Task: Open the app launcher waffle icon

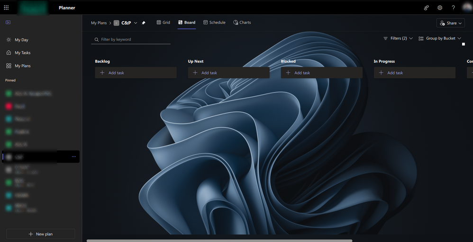Action: [x=6, y=8]
